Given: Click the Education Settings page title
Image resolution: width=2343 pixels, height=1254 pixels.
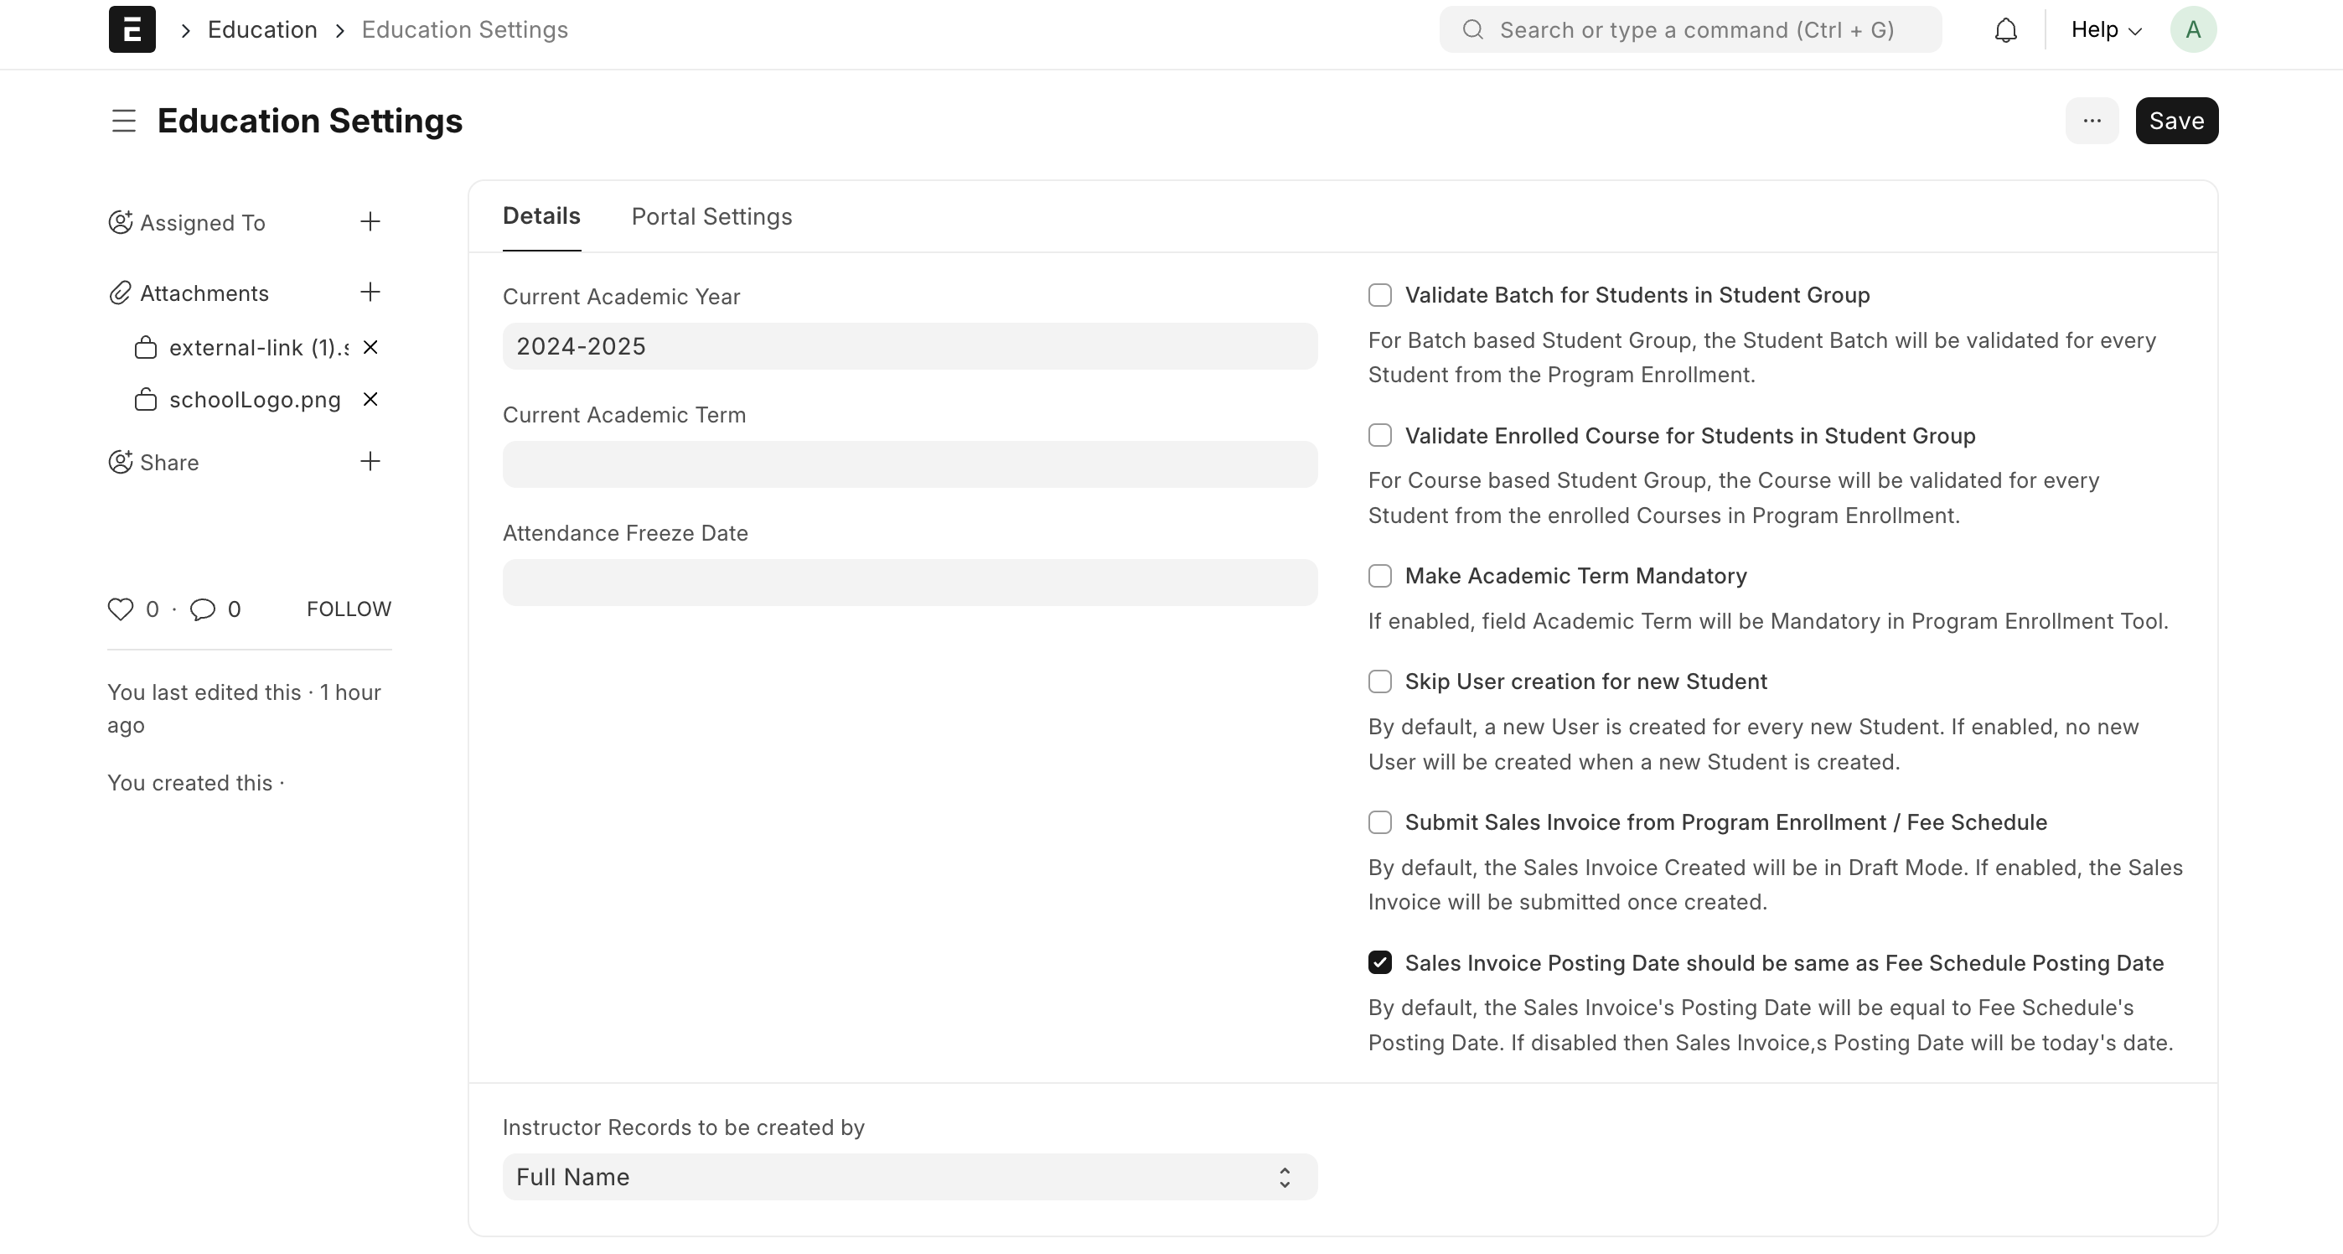Looking at the screenshot, I should (310, 121).
